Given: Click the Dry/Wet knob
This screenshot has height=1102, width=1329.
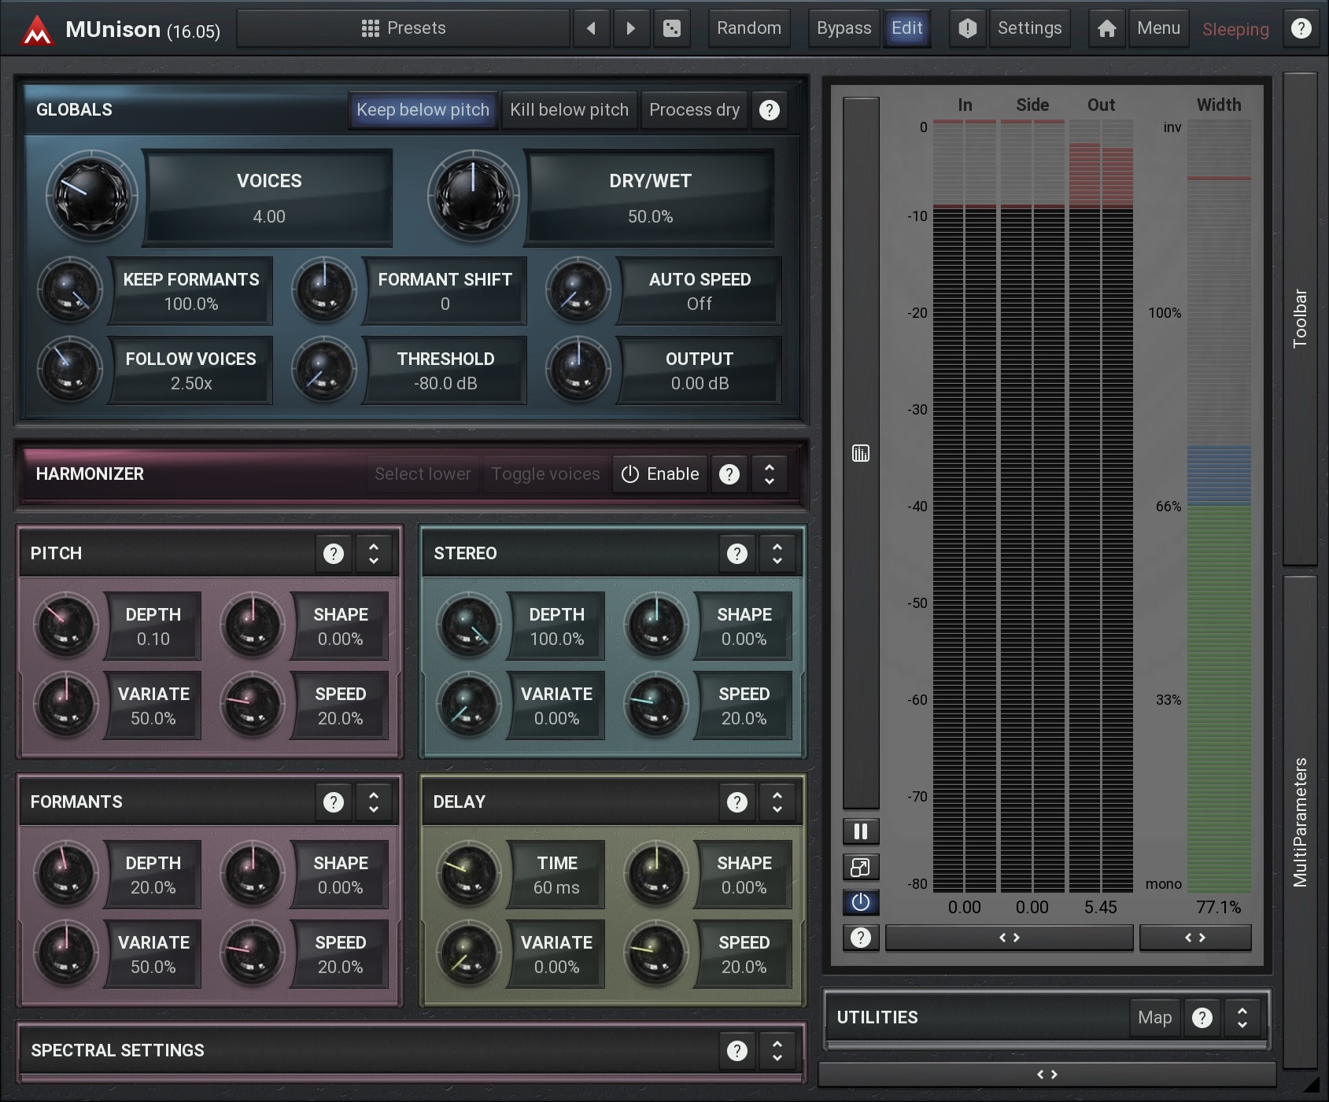Looking at the screenshot, I should tap(473, 197).
